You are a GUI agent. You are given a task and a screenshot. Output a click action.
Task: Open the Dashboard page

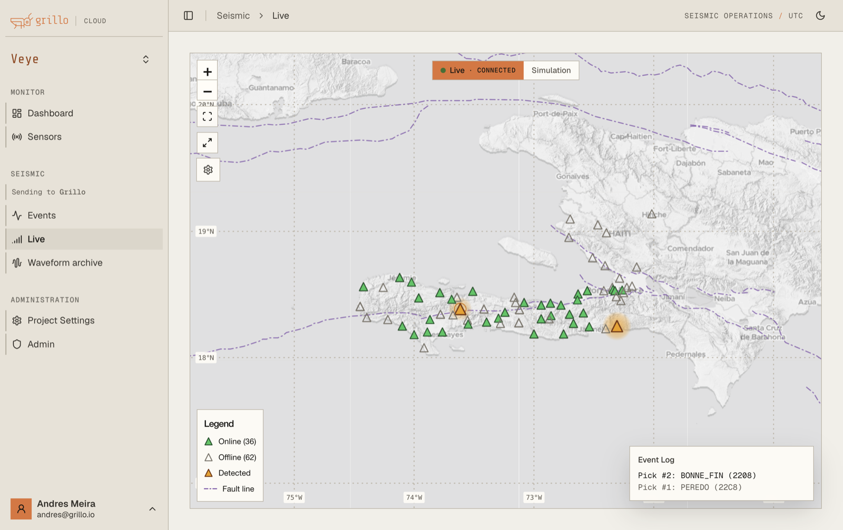pyautogui.click(x=84, y=113)
